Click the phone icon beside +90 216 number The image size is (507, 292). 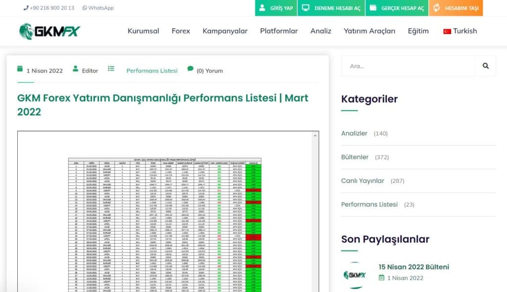(x=26, y=8)
